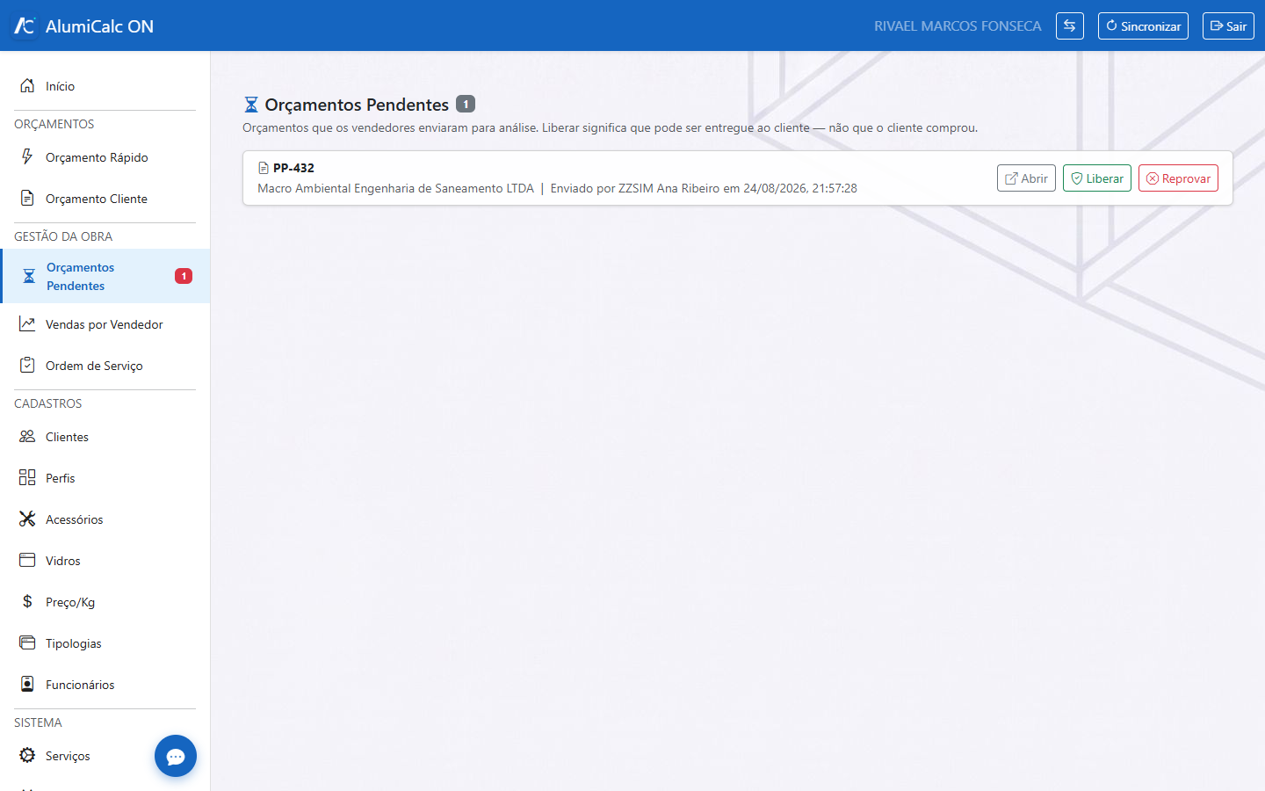Open the Preço/Kg page
This screenshot has width=1265, height=791.
tap(105, 602)
